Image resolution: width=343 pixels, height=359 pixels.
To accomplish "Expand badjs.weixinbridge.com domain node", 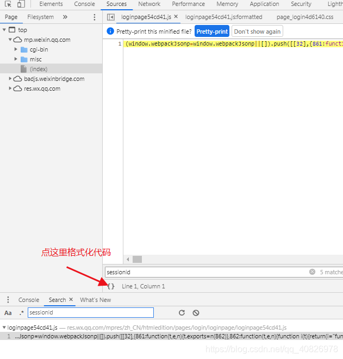I will coord(10,79).
